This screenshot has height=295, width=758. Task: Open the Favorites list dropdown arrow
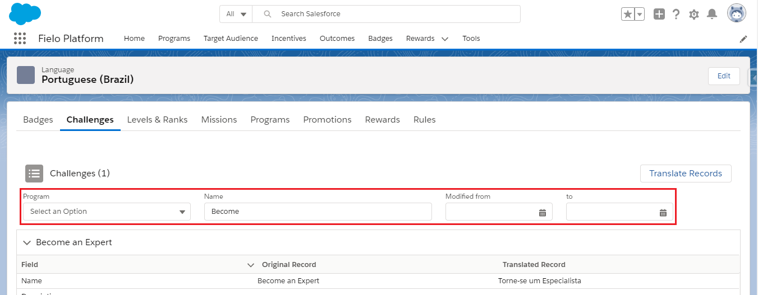point(640,14)
